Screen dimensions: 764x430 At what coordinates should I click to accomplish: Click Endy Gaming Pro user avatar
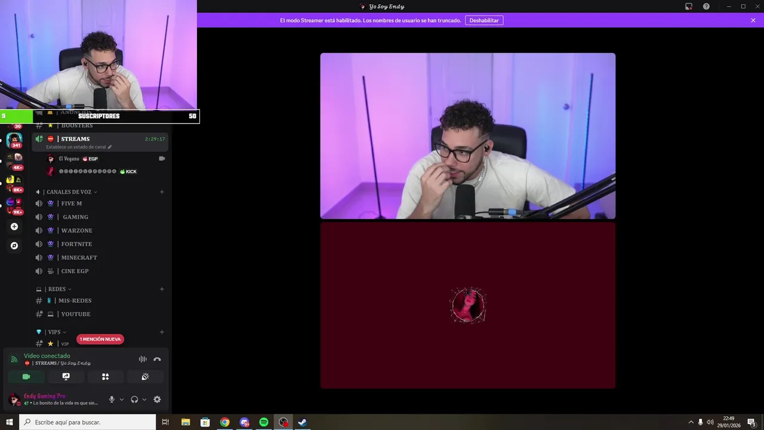point(13,399)
